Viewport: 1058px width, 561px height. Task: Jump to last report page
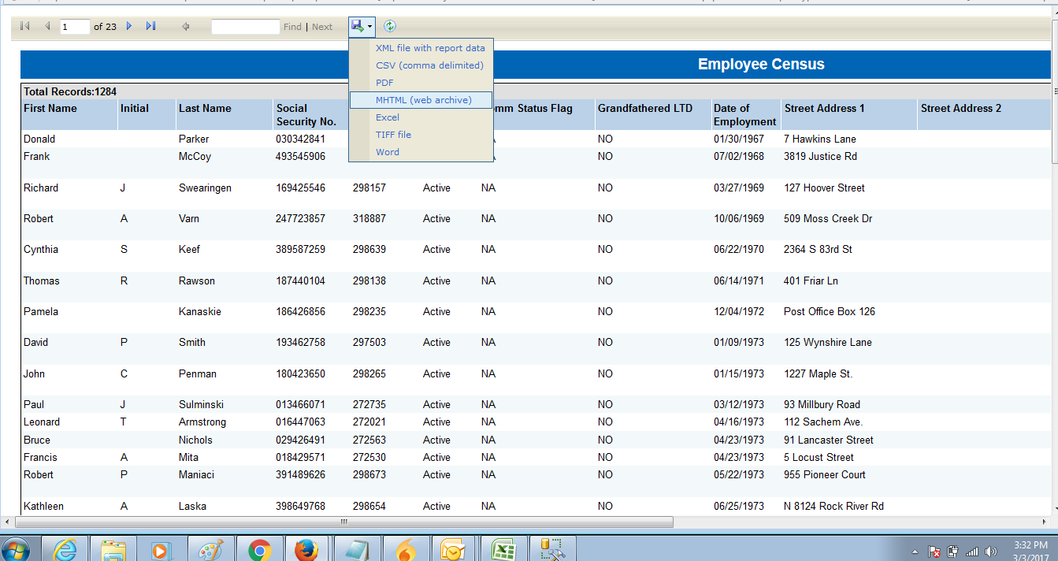point(150,27)
